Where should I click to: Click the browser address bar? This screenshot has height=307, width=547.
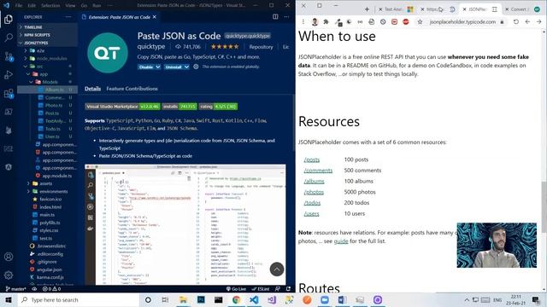point(462,22)
